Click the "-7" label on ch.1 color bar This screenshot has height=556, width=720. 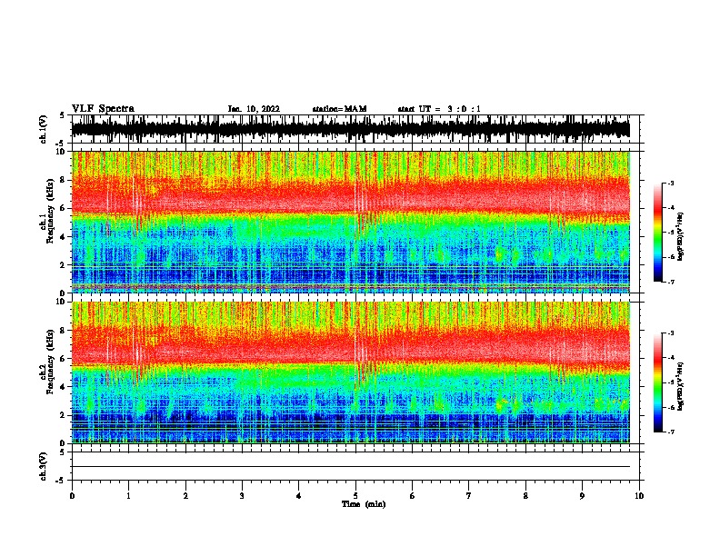click(671, 282)
